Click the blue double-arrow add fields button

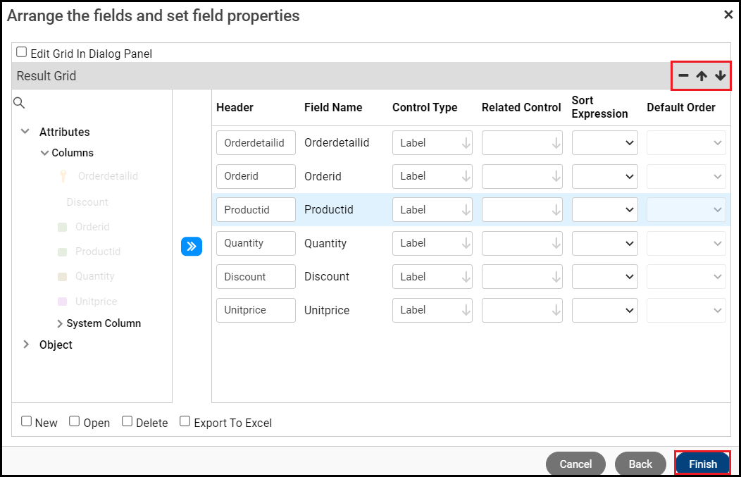pyautogui.click(x=192, y=246)
